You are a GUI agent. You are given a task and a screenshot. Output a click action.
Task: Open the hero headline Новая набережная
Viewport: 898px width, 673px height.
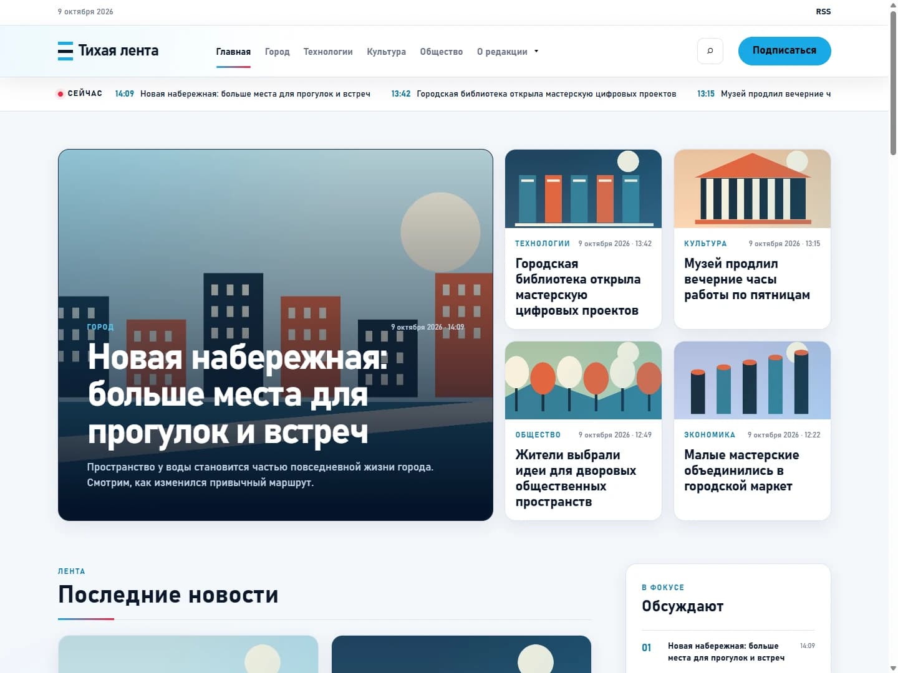coord(237,394)
